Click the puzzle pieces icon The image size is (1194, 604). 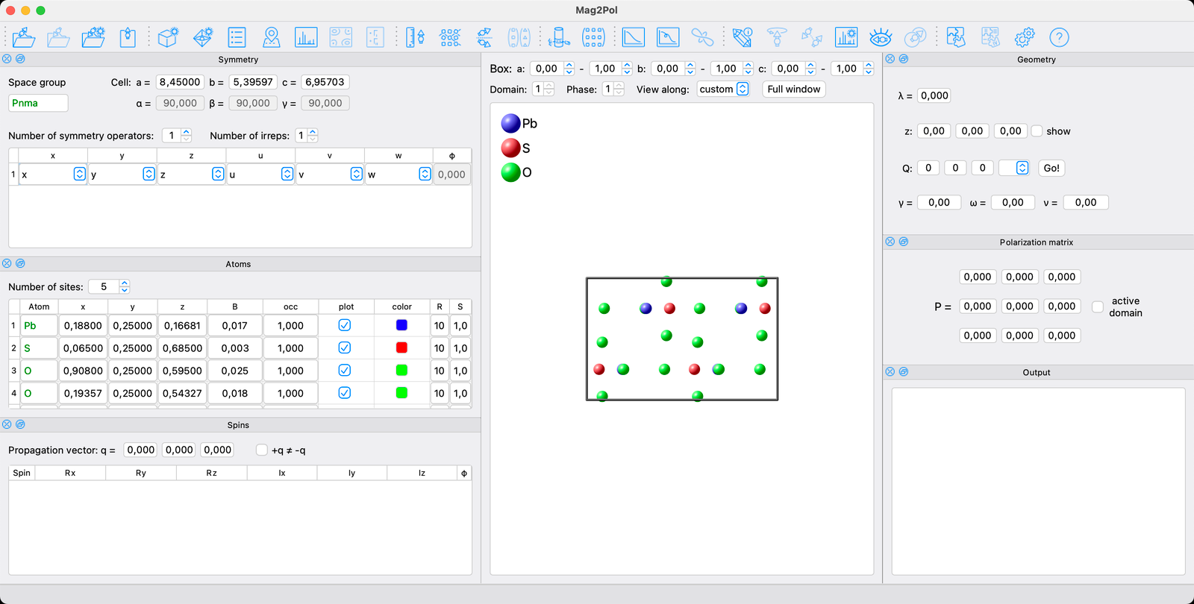click(x=956, y=37)
